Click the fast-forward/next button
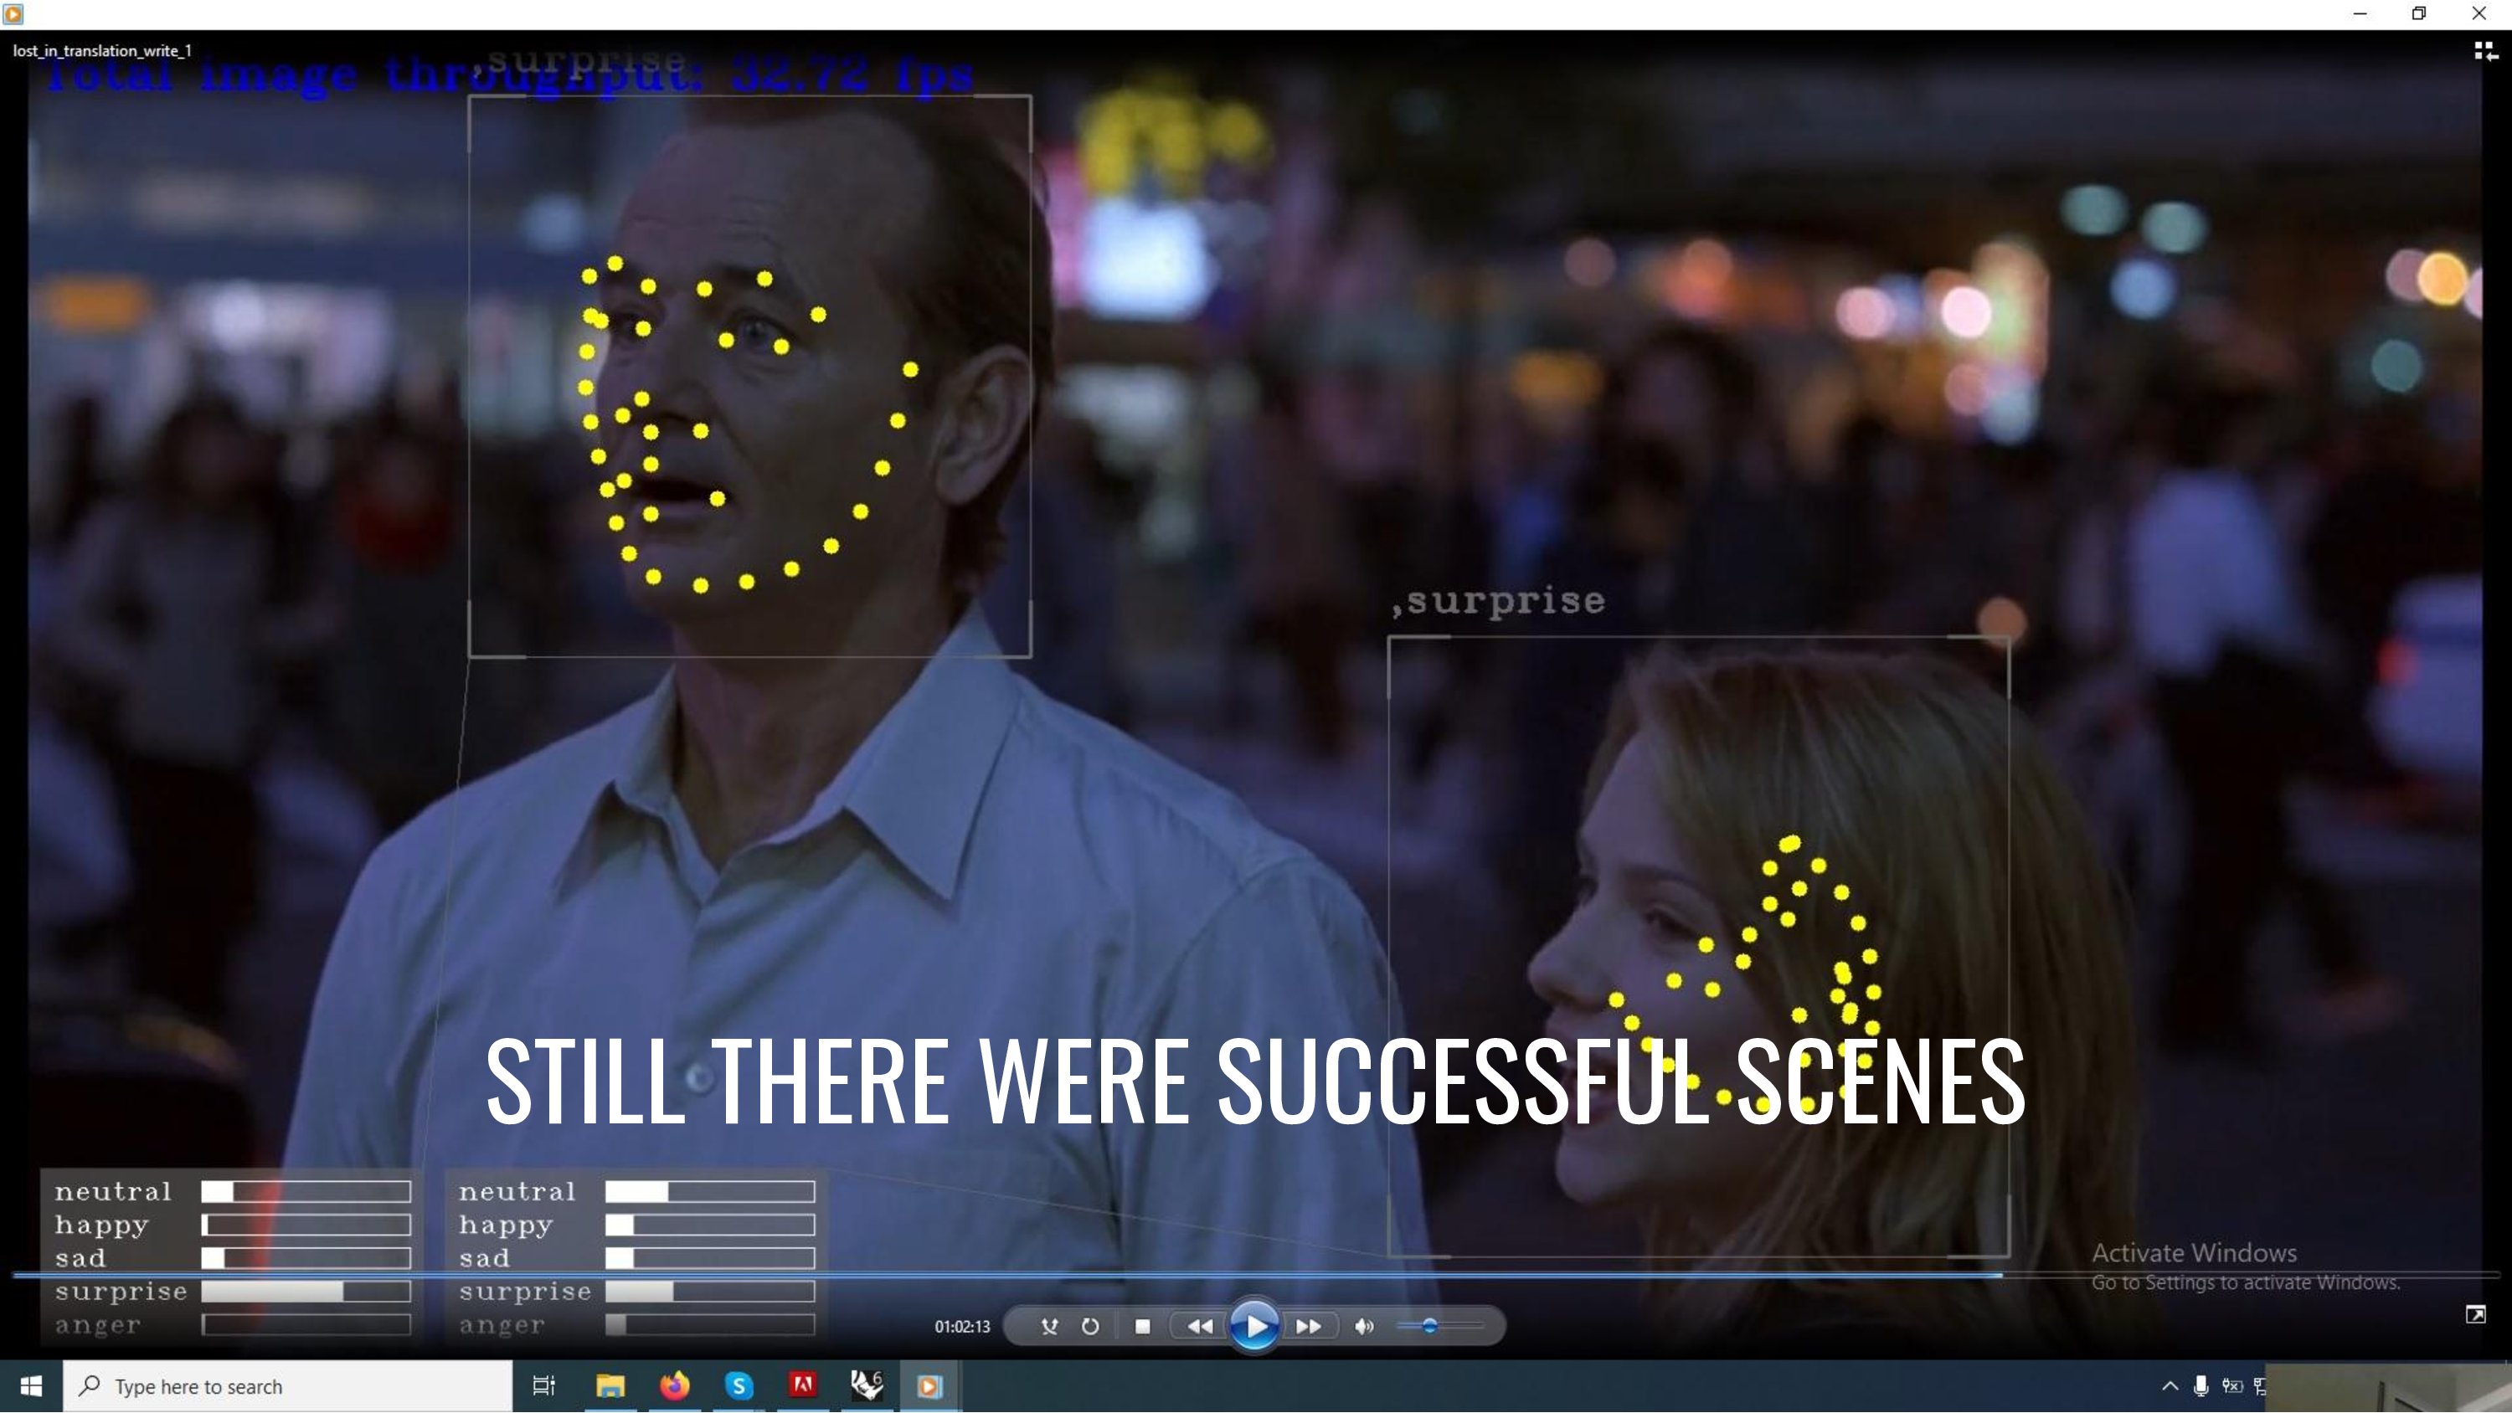 coord(1309,1326)
